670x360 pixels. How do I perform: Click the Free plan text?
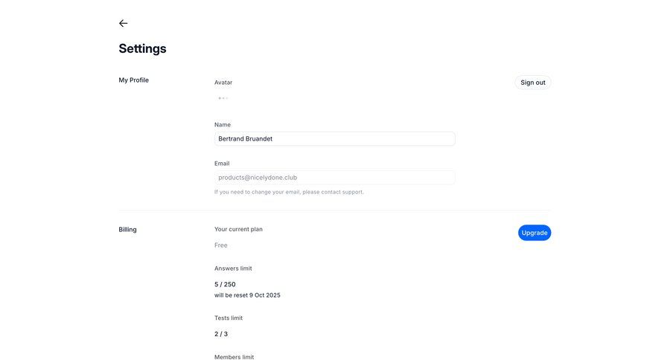point(221,245)
